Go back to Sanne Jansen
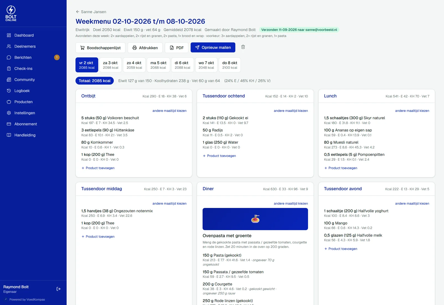This screenshot has height=305, width=444. pos(91,12)
